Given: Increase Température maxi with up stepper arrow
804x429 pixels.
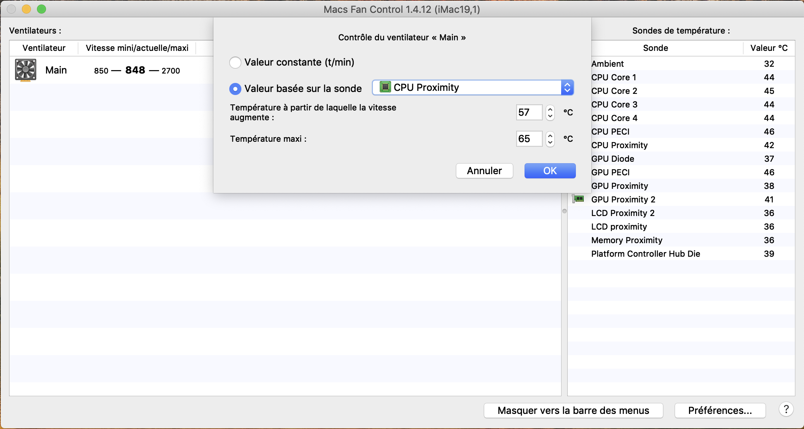Looking at the screenshot, I should [x=550, y=135].
